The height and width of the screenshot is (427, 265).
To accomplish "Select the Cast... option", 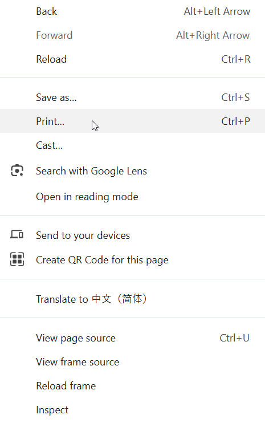I will click(x=132, y=145).
